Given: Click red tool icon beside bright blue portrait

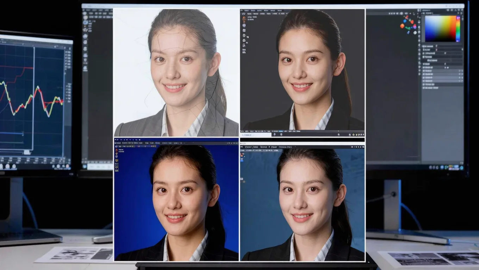Looking at the screenshot, I should (117, 150).
